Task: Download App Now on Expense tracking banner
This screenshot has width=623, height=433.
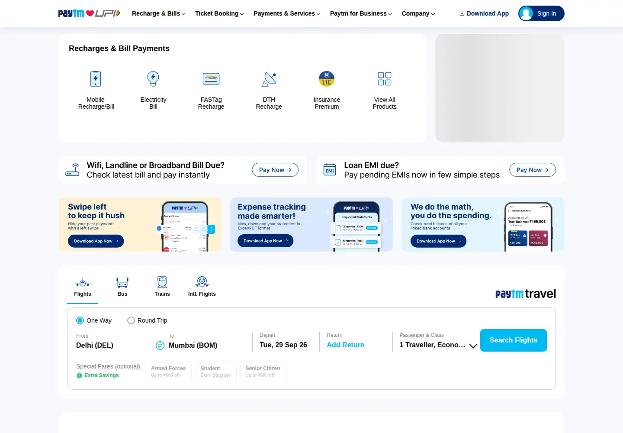Action: [x=266, y=241]
